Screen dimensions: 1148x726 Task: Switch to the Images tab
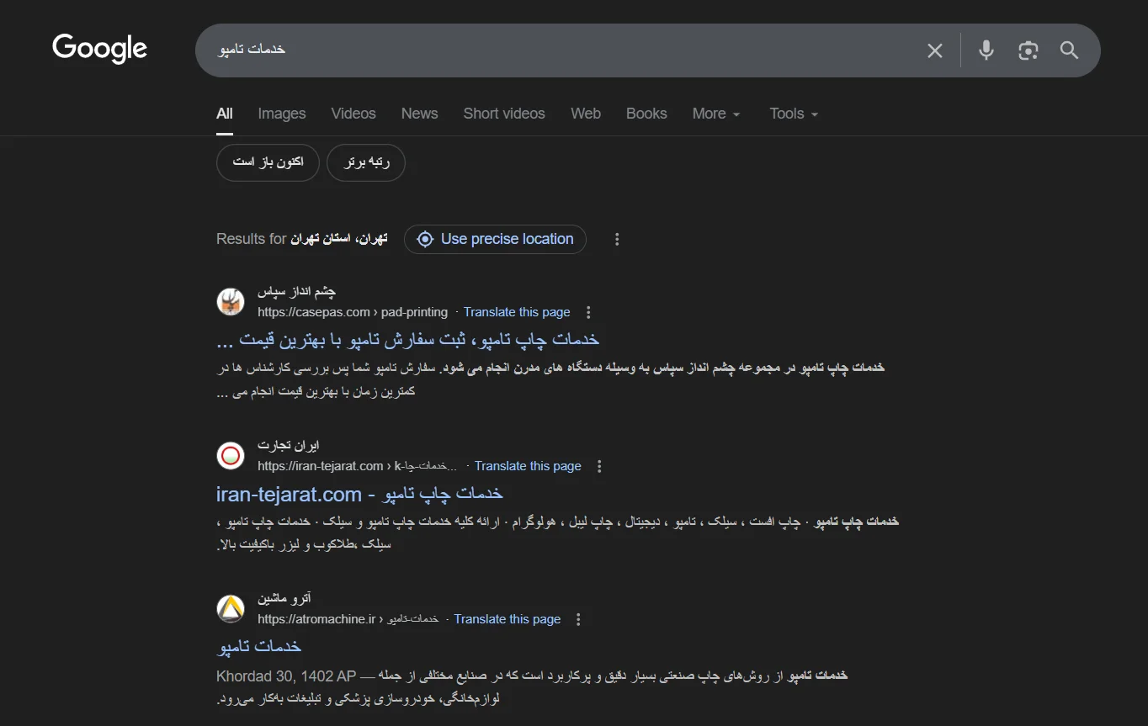[x=282, y=114]
